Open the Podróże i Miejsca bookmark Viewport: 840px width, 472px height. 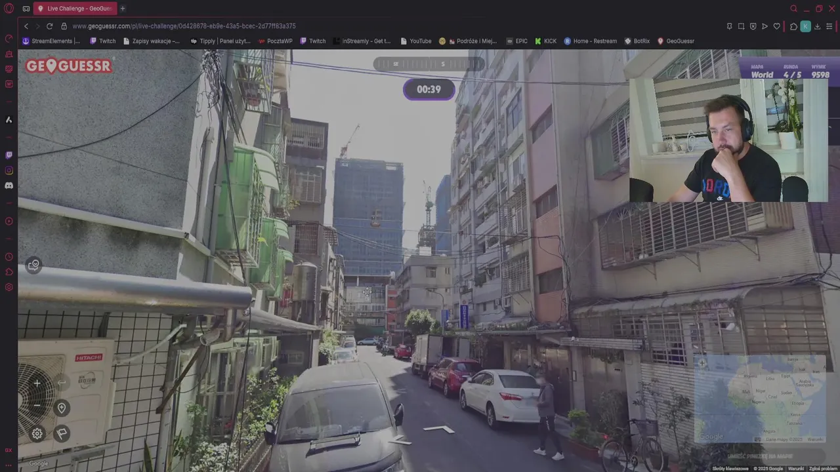point(469,41)
